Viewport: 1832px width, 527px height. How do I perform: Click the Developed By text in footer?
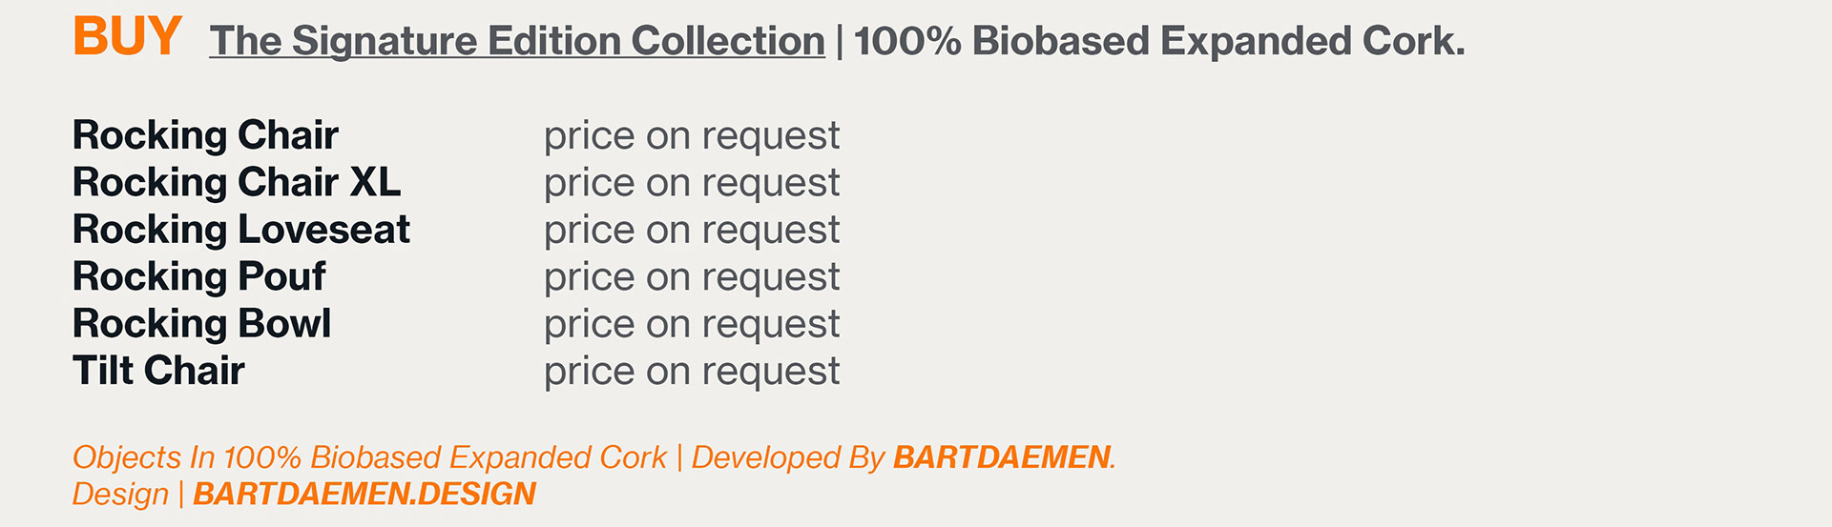click(788, 457)
